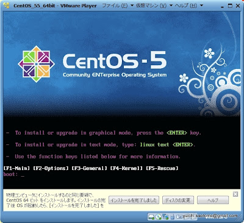The height and width of the screenshot is (223, 244).
Task: Maximize the VMware Player window
Action: coord(230,5)
